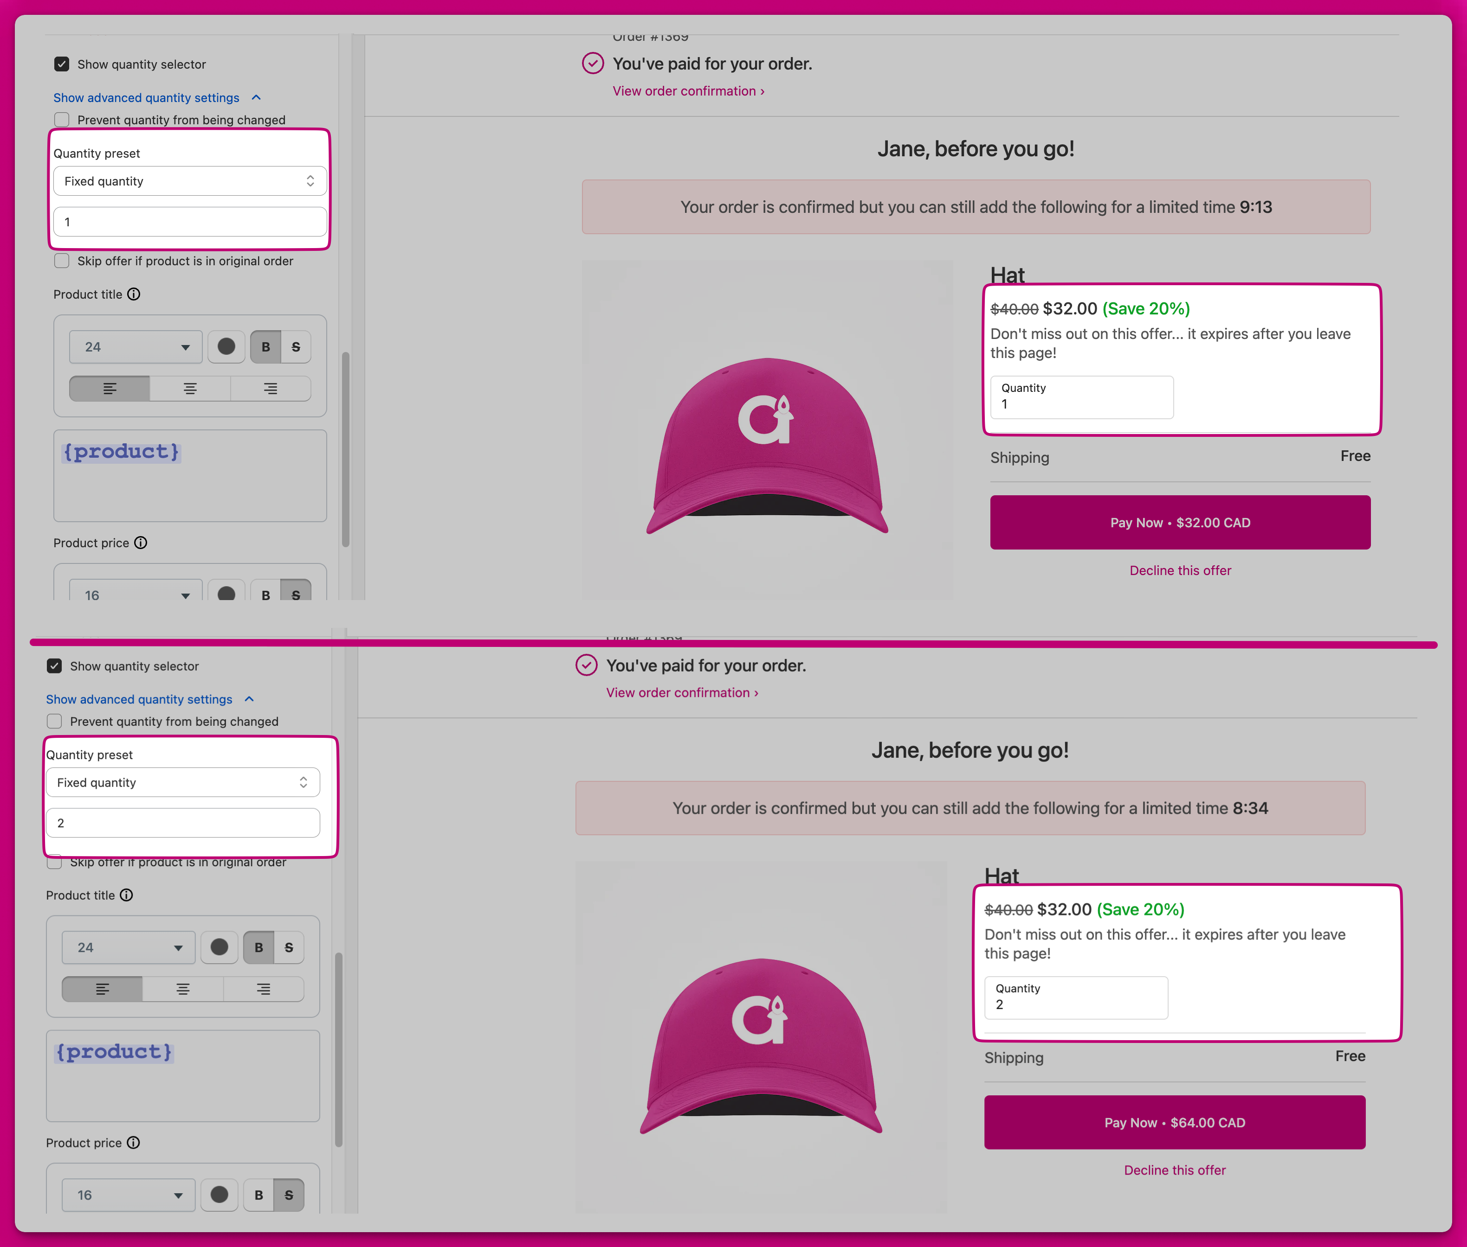Select right align icon in top product title panel

tap(270, 389)
